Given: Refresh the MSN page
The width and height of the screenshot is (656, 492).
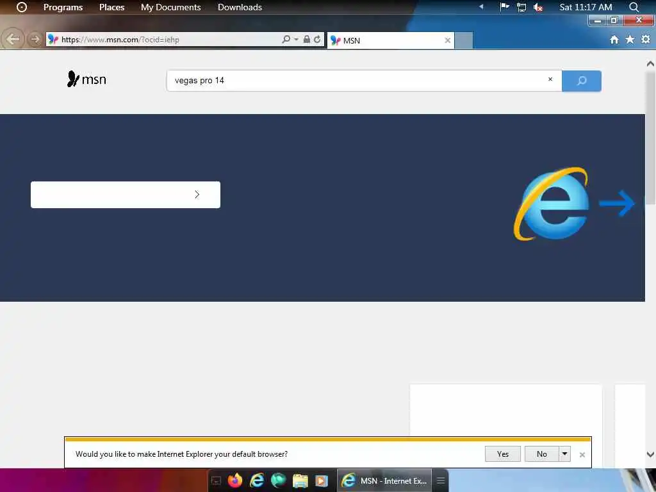Looking at the screenshot, I should tap(318, 39).
